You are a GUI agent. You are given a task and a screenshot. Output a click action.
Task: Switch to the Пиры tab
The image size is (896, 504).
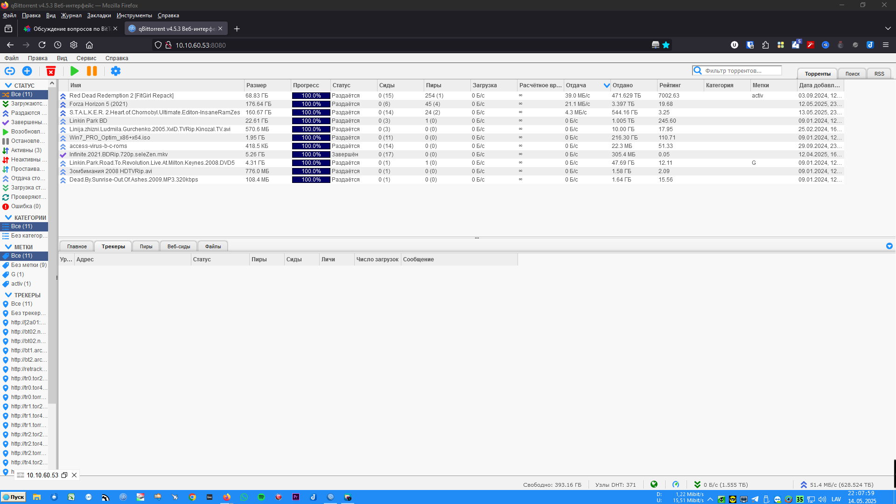coord(146,246)
